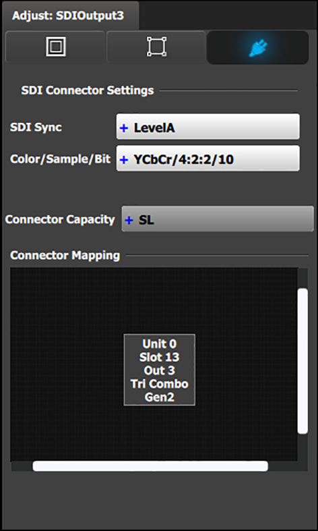
Task: Open the SDI Sync LevelA dropdown
Action: 208,126
